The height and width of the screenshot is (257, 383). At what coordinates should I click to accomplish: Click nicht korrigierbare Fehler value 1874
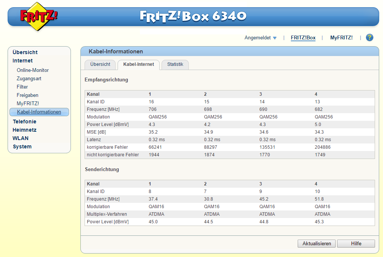tap(209, 154)
